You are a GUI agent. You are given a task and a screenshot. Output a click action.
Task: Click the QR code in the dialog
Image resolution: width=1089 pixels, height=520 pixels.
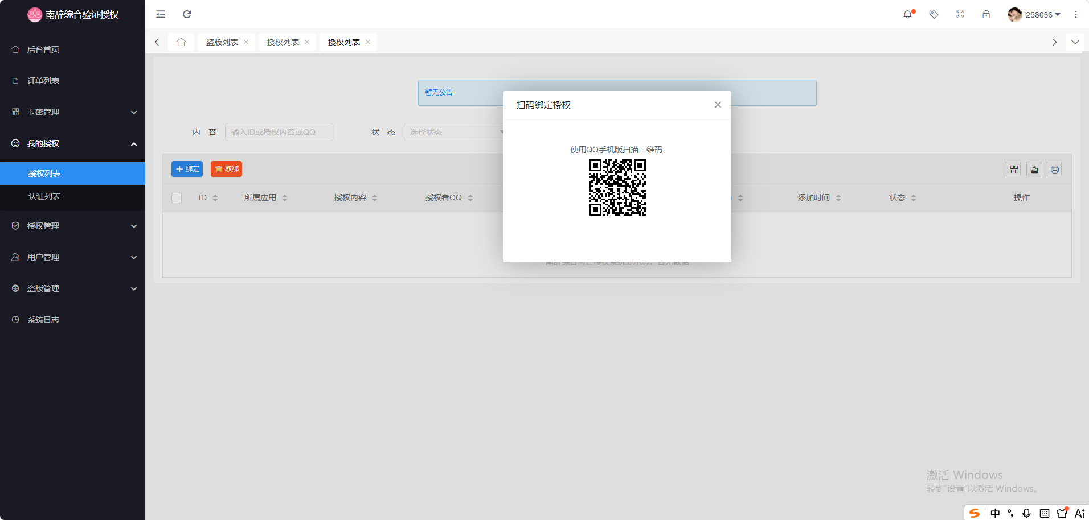click(x=617, y=187)
